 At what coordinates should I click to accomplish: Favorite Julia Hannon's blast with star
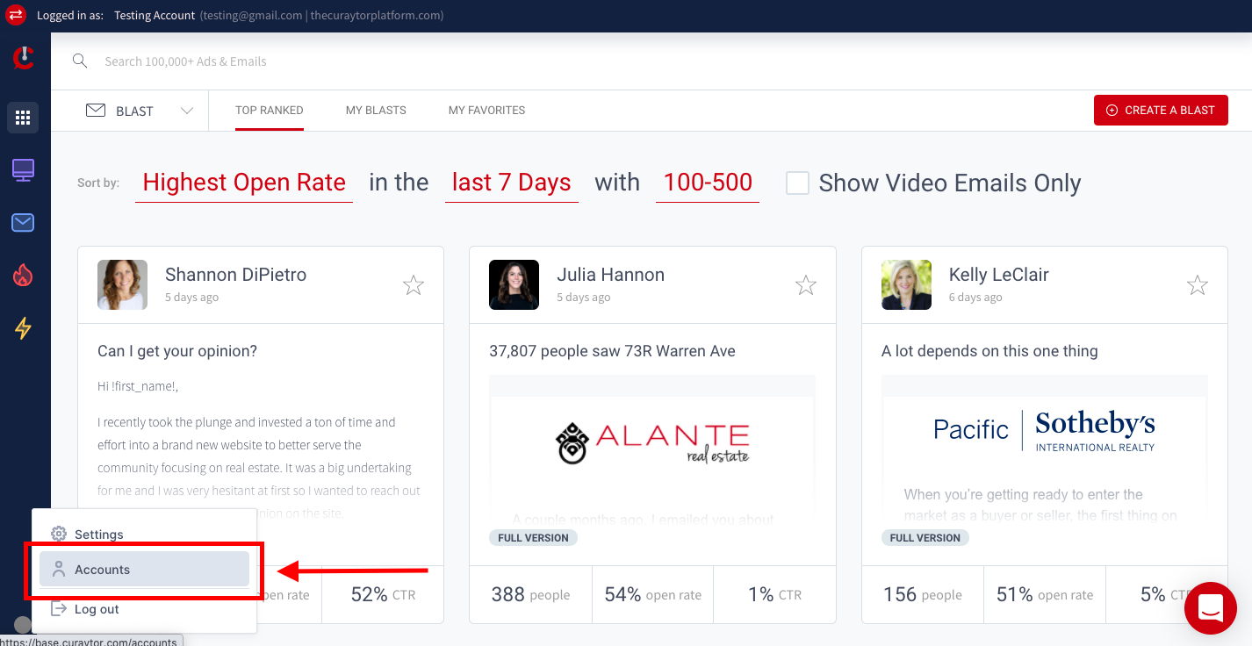click(x=805, y=284)
